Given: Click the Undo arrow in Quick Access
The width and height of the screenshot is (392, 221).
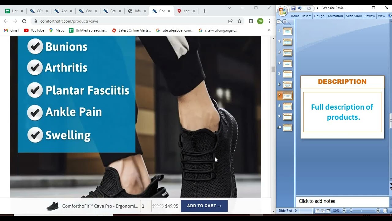Looking at the screenshot, I should click(x=300, y=8).
